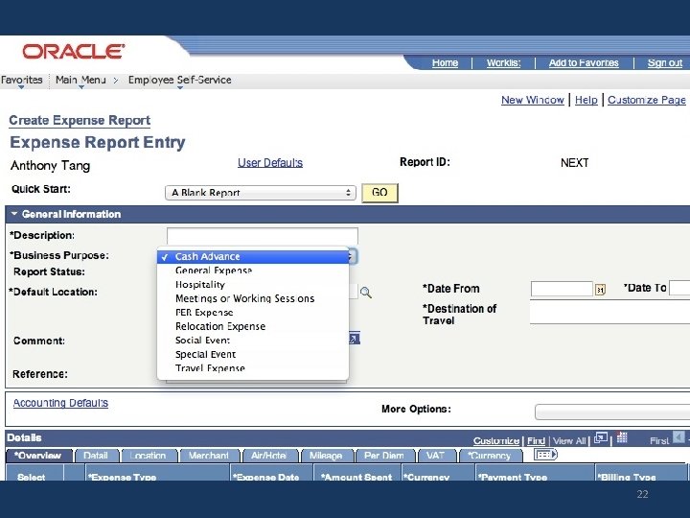
Task: Switch to the Air/Hotel tab
Action: [x=269, y=456]
